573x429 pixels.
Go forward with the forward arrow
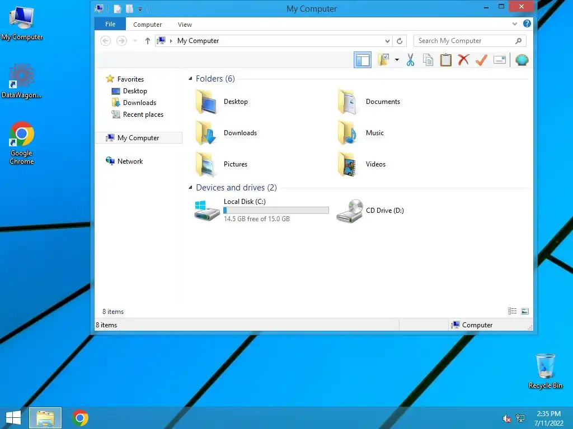click(x=121, y=41)
